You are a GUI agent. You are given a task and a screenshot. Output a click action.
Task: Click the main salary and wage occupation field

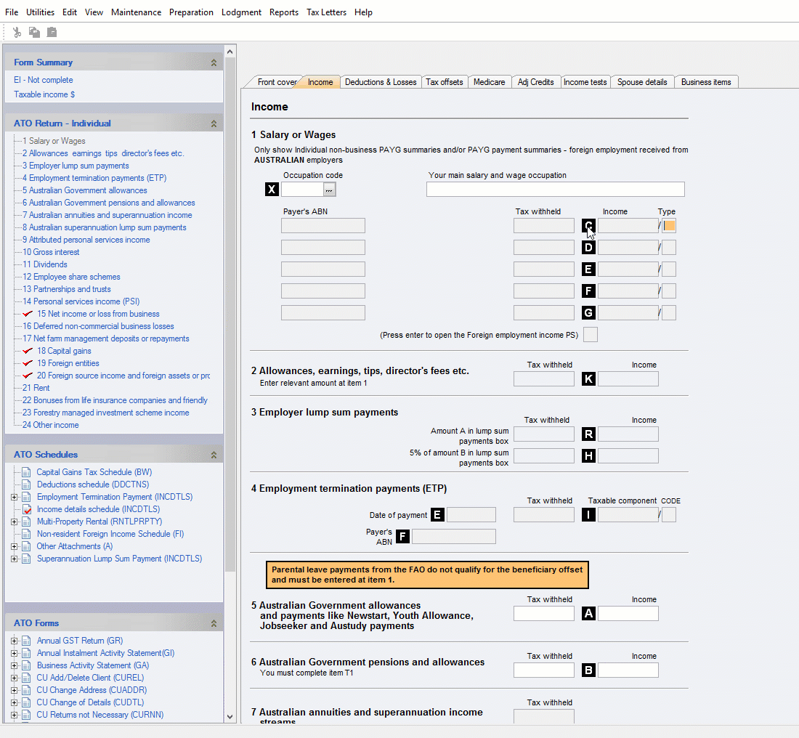(x=555, y=190)
